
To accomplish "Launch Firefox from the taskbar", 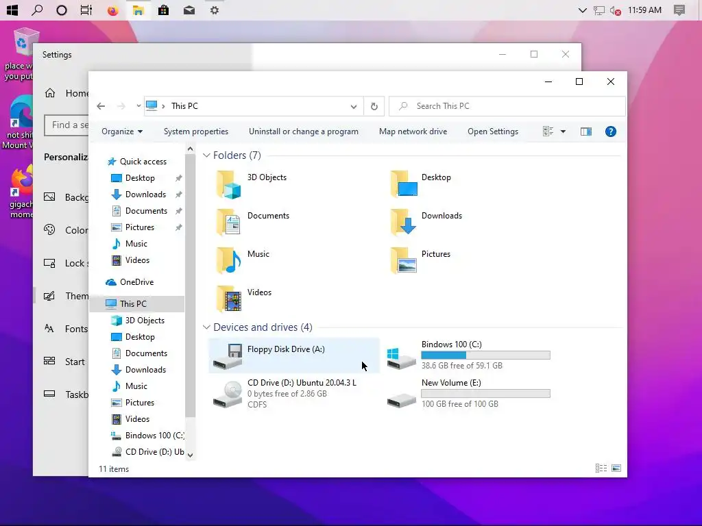I will tap(113, 10).
